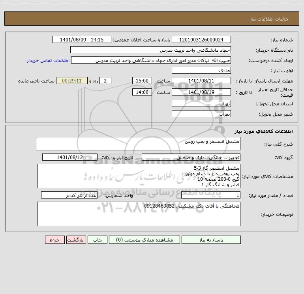
Task: Click the delivery province field 'تهران'
Action: pyautogui.click(x=201, y=103)
